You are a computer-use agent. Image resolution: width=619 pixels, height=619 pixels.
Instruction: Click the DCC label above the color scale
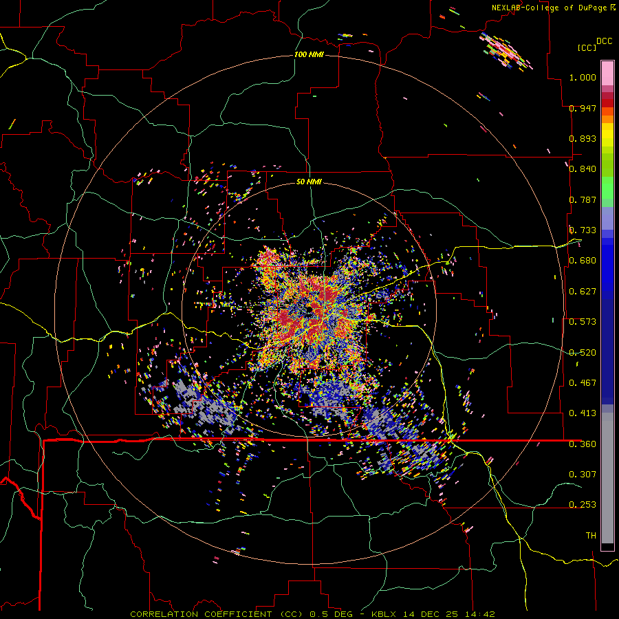[604, 41]
